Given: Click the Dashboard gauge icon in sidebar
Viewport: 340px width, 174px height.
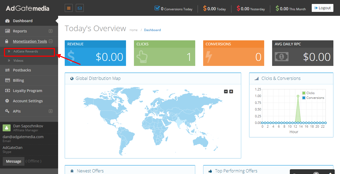Looking at the screenshot, I should point(7,21).
